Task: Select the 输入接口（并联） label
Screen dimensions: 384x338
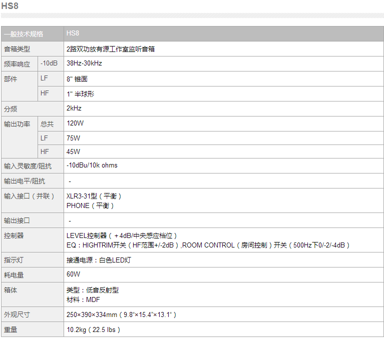Action: 30,196
